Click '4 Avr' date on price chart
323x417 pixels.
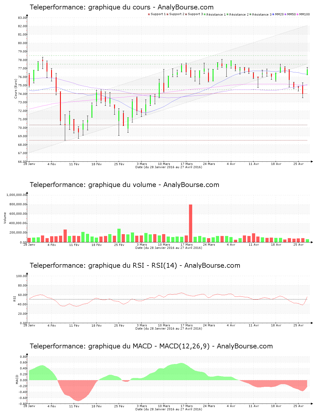[x=231, y=164]
